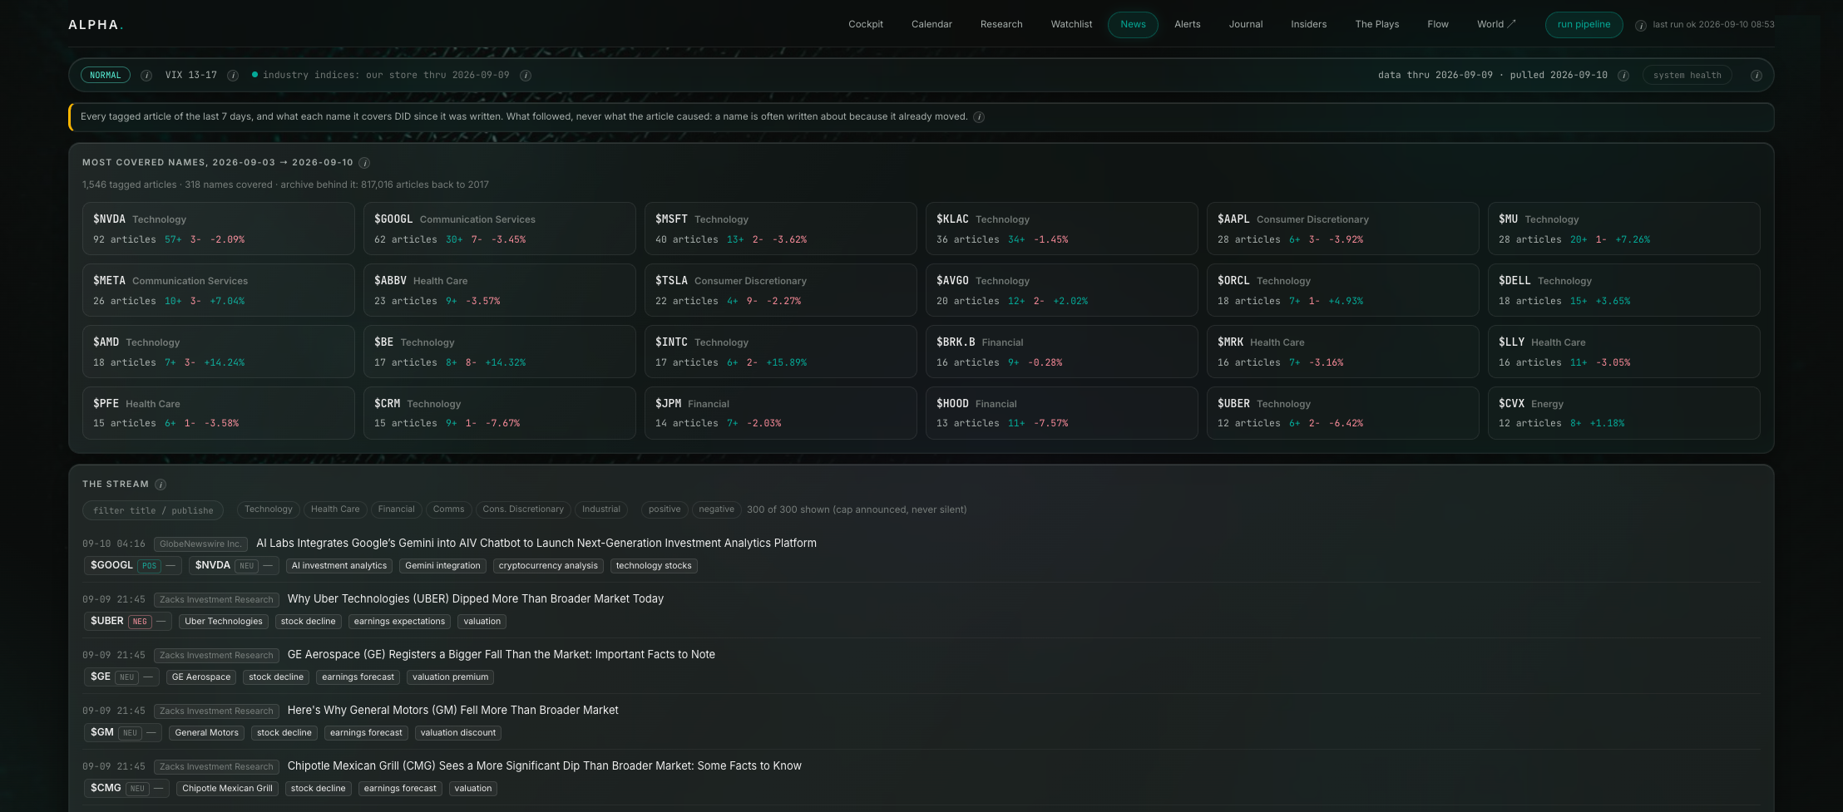Open the $TSLA coverage card
The width and height of the screenshot is (1843, 812).
pos(781,290)
